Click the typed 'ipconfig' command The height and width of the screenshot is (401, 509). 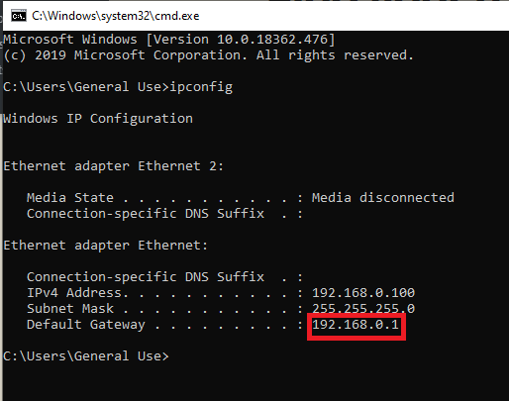pos(201,87)
